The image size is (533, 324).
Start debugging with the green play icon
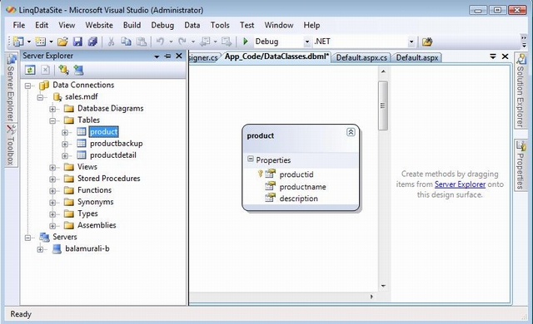coord(246,42)
